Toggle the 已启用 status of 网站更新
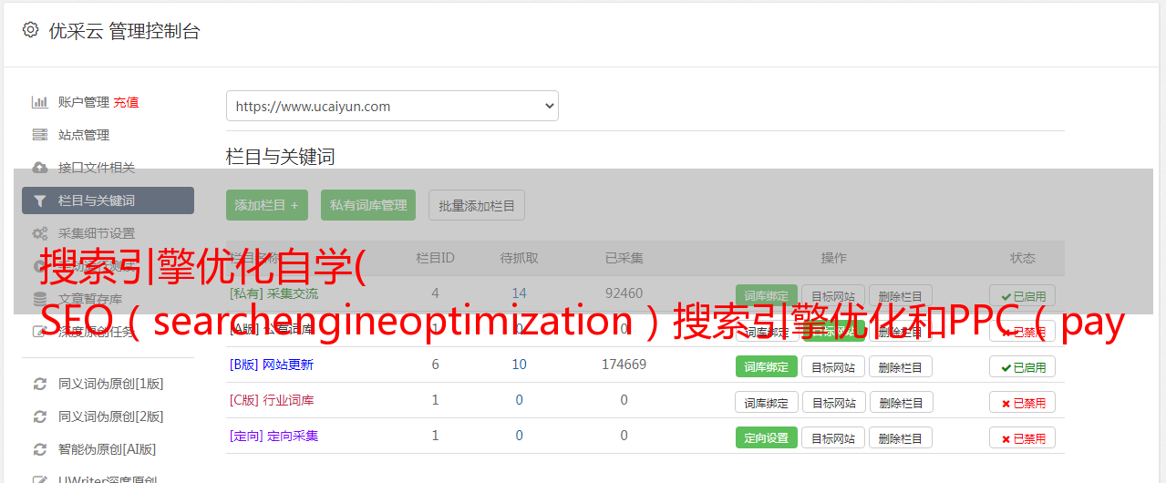The height and width of the screenshot is (483, 1166). tap(1023, 366)
